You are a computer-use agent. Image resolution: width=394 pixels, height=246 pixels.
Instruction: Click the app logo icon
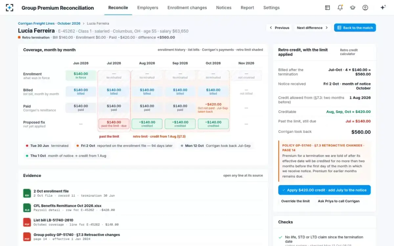[10, 8]
